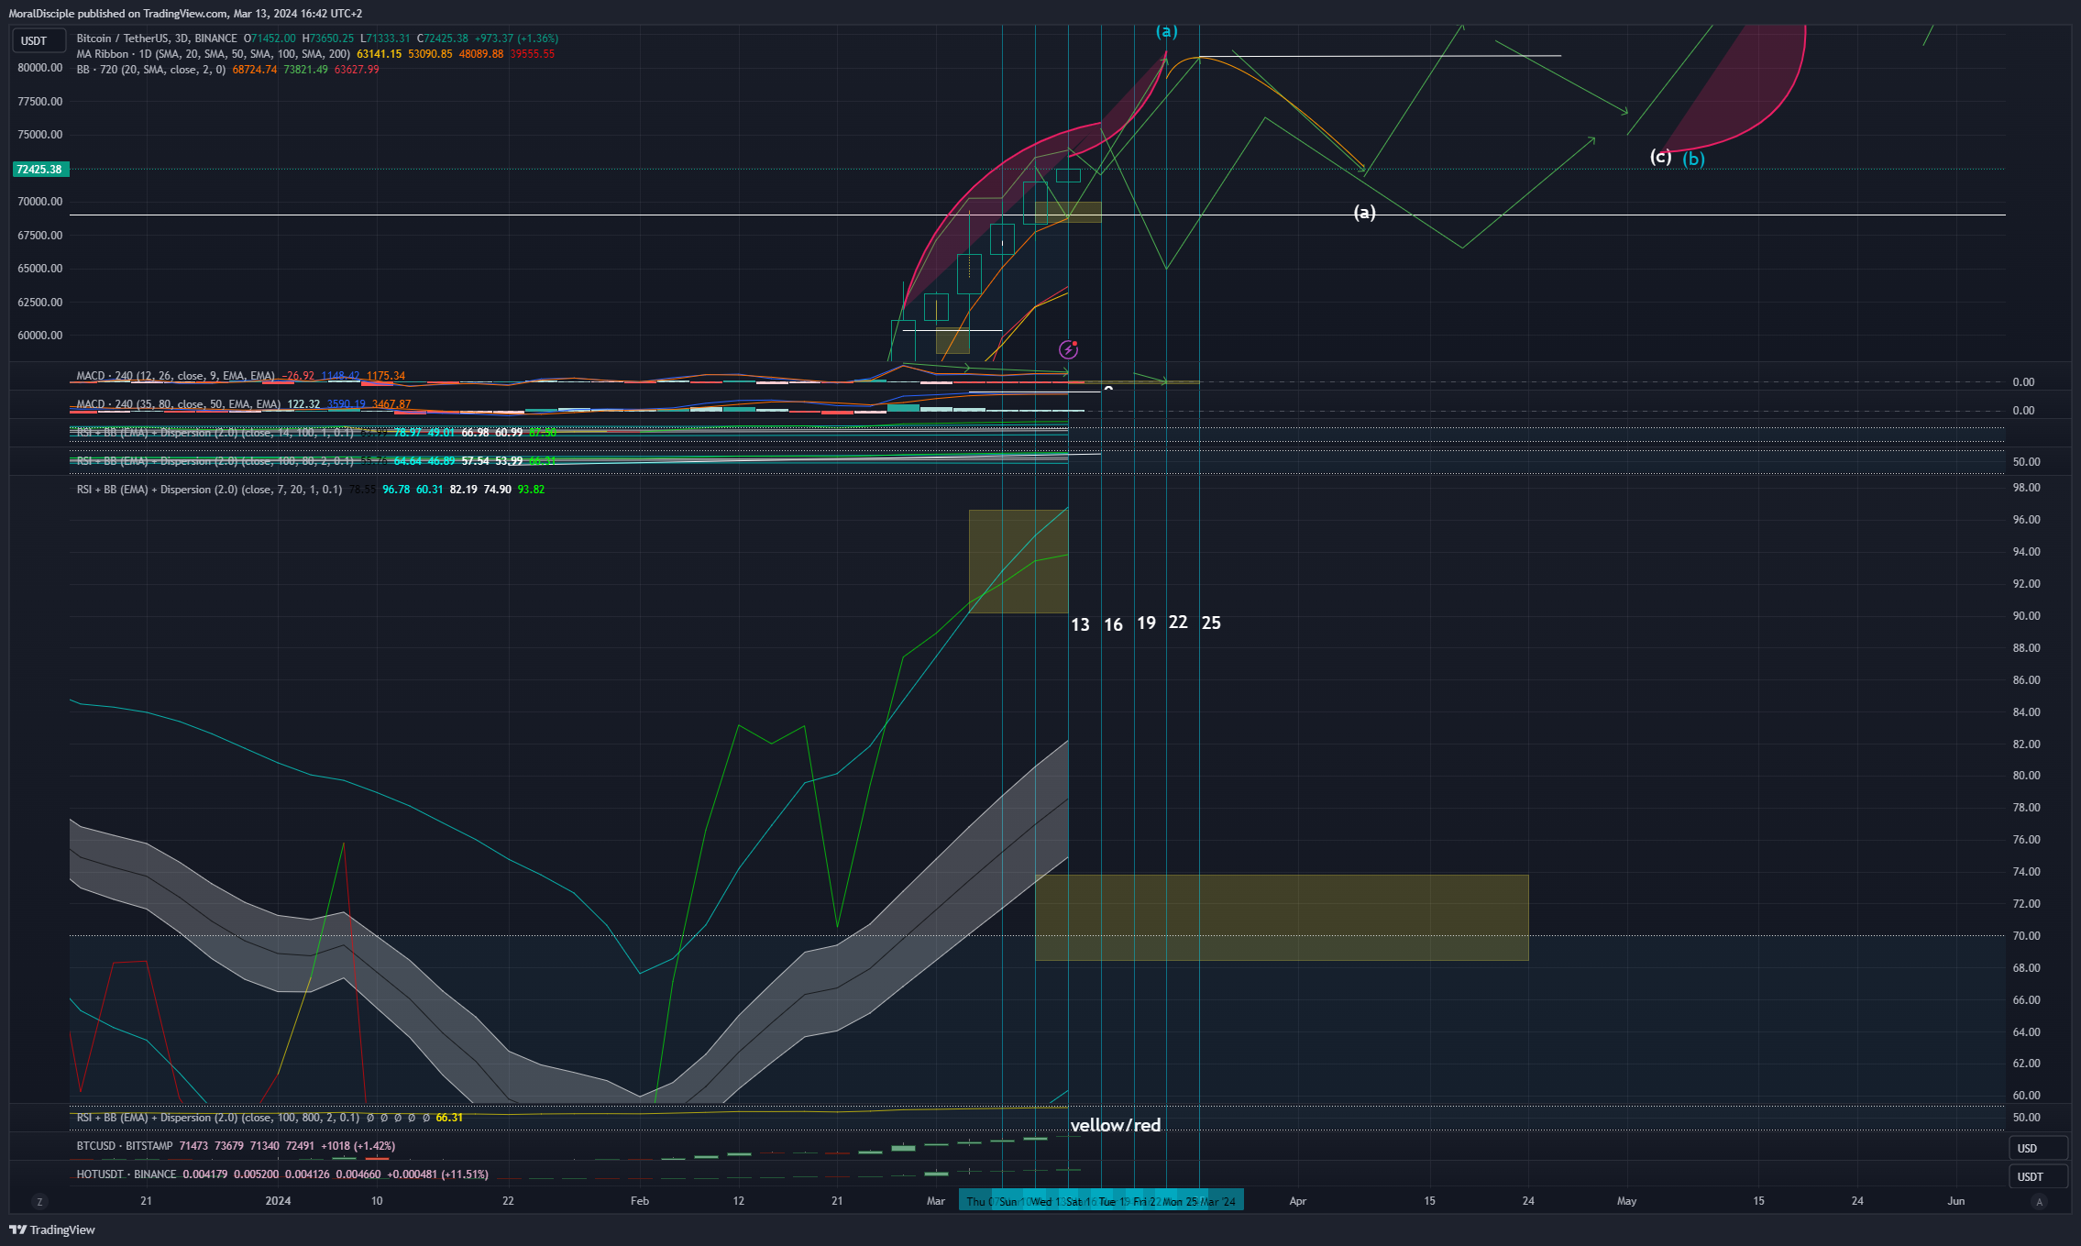Click the 60.00 RSI axis label

coord(2026,1096)
